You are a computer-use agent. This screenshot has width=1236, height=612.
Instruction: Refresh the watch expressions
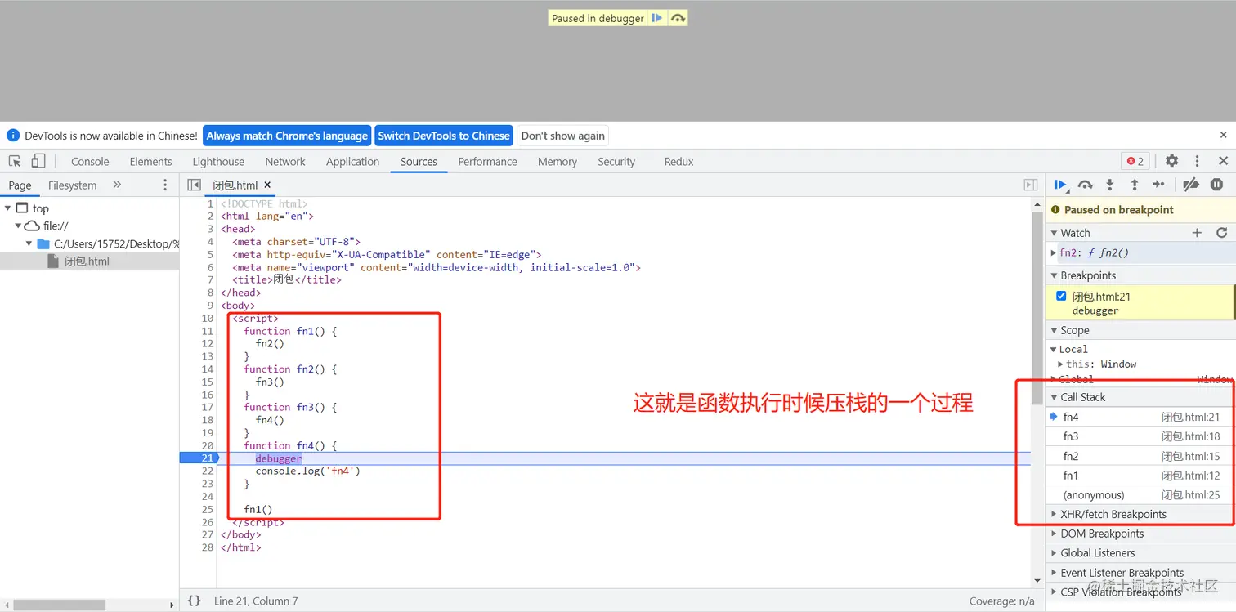point(1221,233)
